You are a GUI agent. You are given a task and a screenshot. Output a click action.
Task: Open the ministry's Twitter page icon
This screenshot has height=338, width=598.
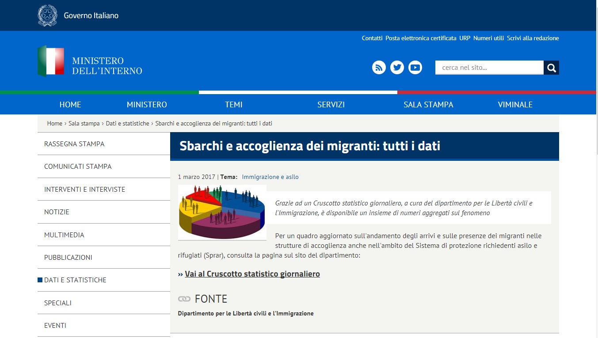[x=397, y=68]
